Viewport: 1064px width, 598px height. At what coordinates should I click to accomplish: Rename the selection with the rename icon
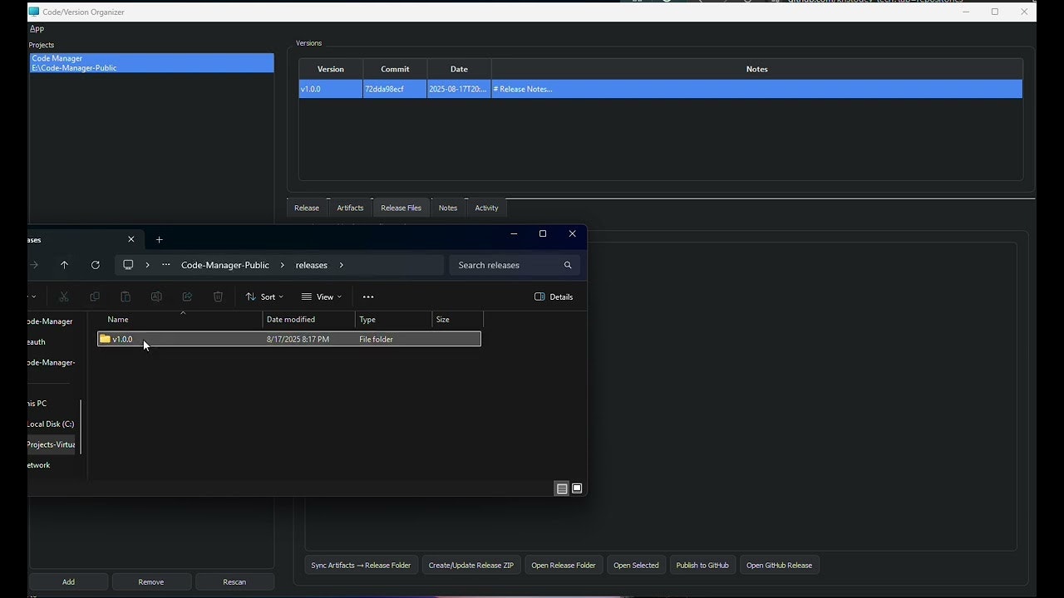tap(156, 297)
